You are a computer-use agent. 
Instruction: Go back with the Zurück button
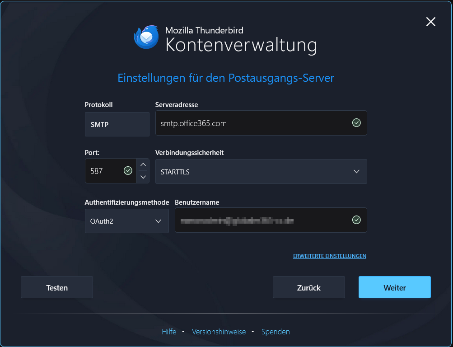(x=309, y=287)
